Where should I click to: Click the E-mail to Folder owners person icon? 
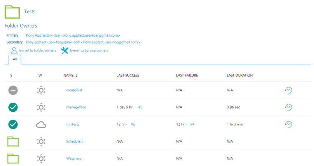pyautogui.click(x=14, y=51)
